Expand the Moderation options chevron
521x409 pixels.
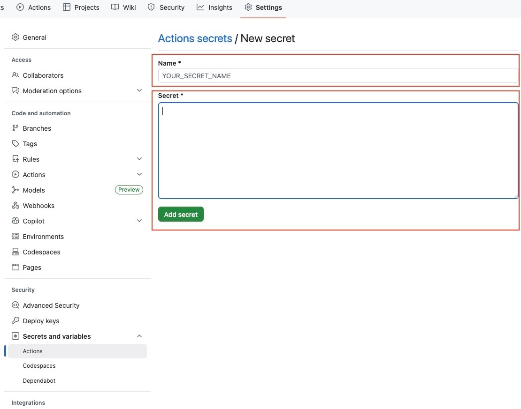pyautogui.click(x=139, y=90)
